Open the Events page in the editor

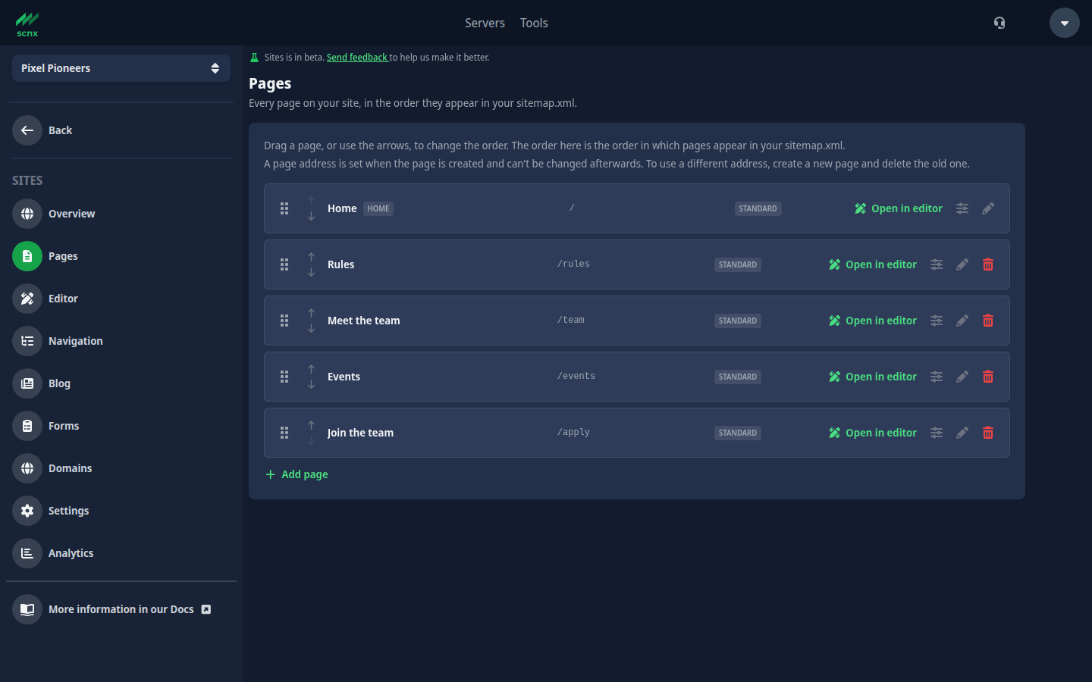click(x=873, y=377)
